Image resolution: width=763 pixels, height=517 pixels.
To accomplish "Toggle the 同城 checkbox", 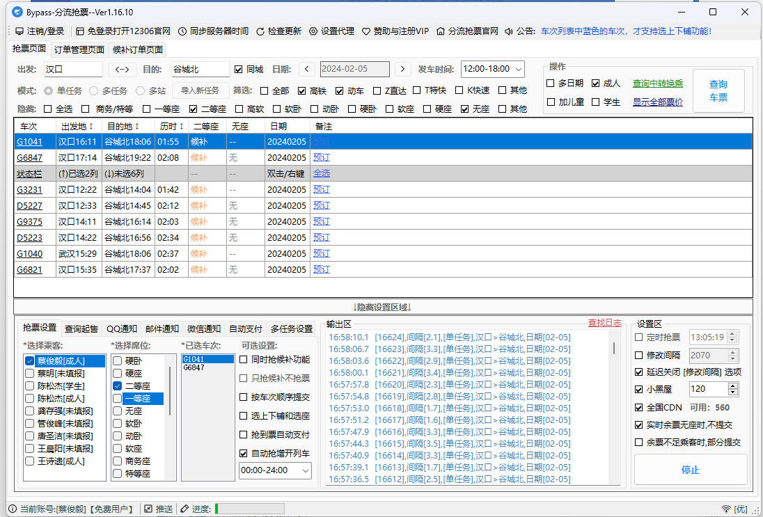I will pos(238,70).
